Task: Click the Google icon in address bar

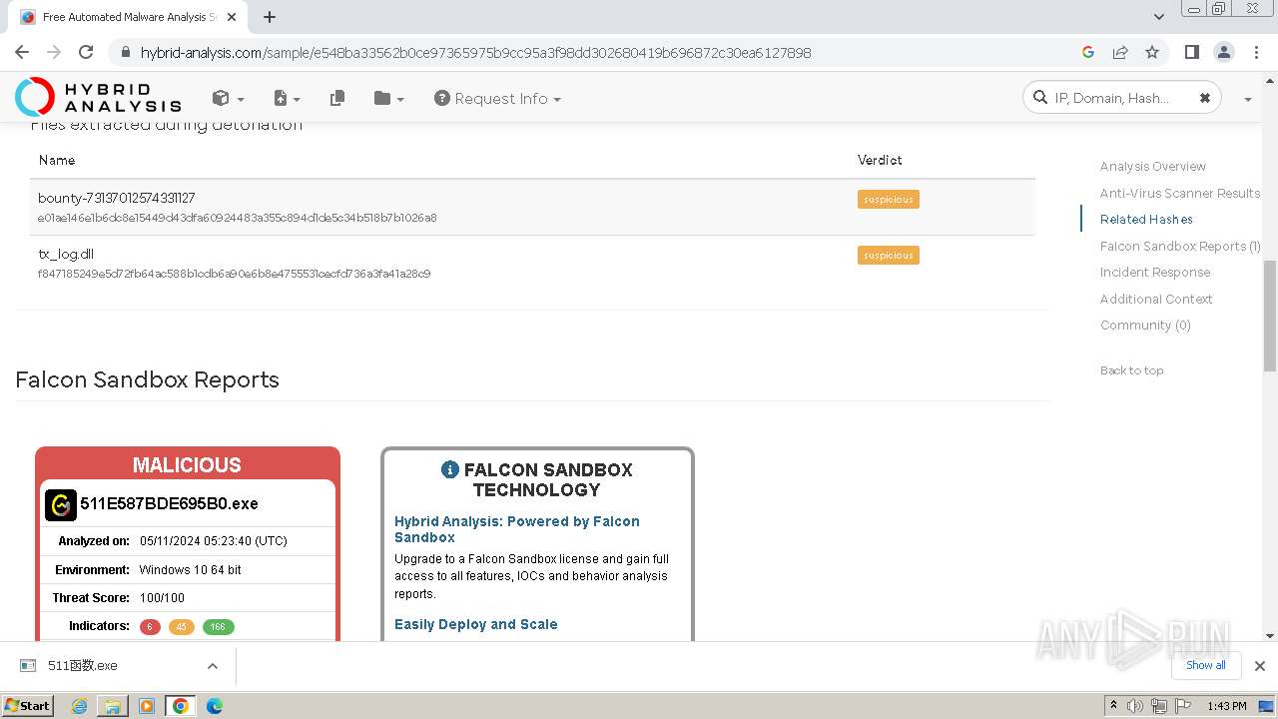Action: pos(1088,52)
